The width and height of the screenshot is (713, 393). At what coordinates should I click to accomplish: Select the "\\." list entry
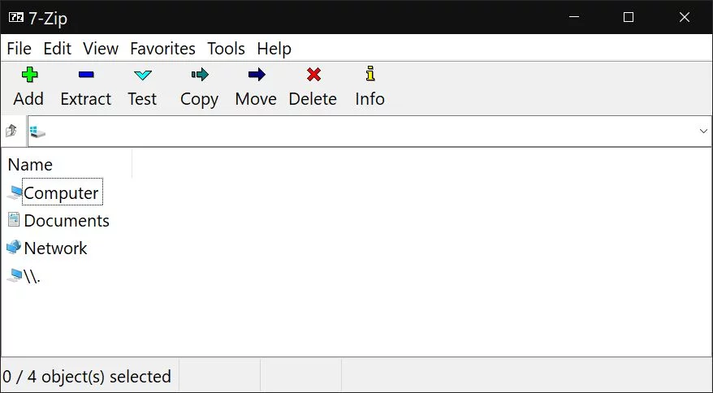click(32, 275)
